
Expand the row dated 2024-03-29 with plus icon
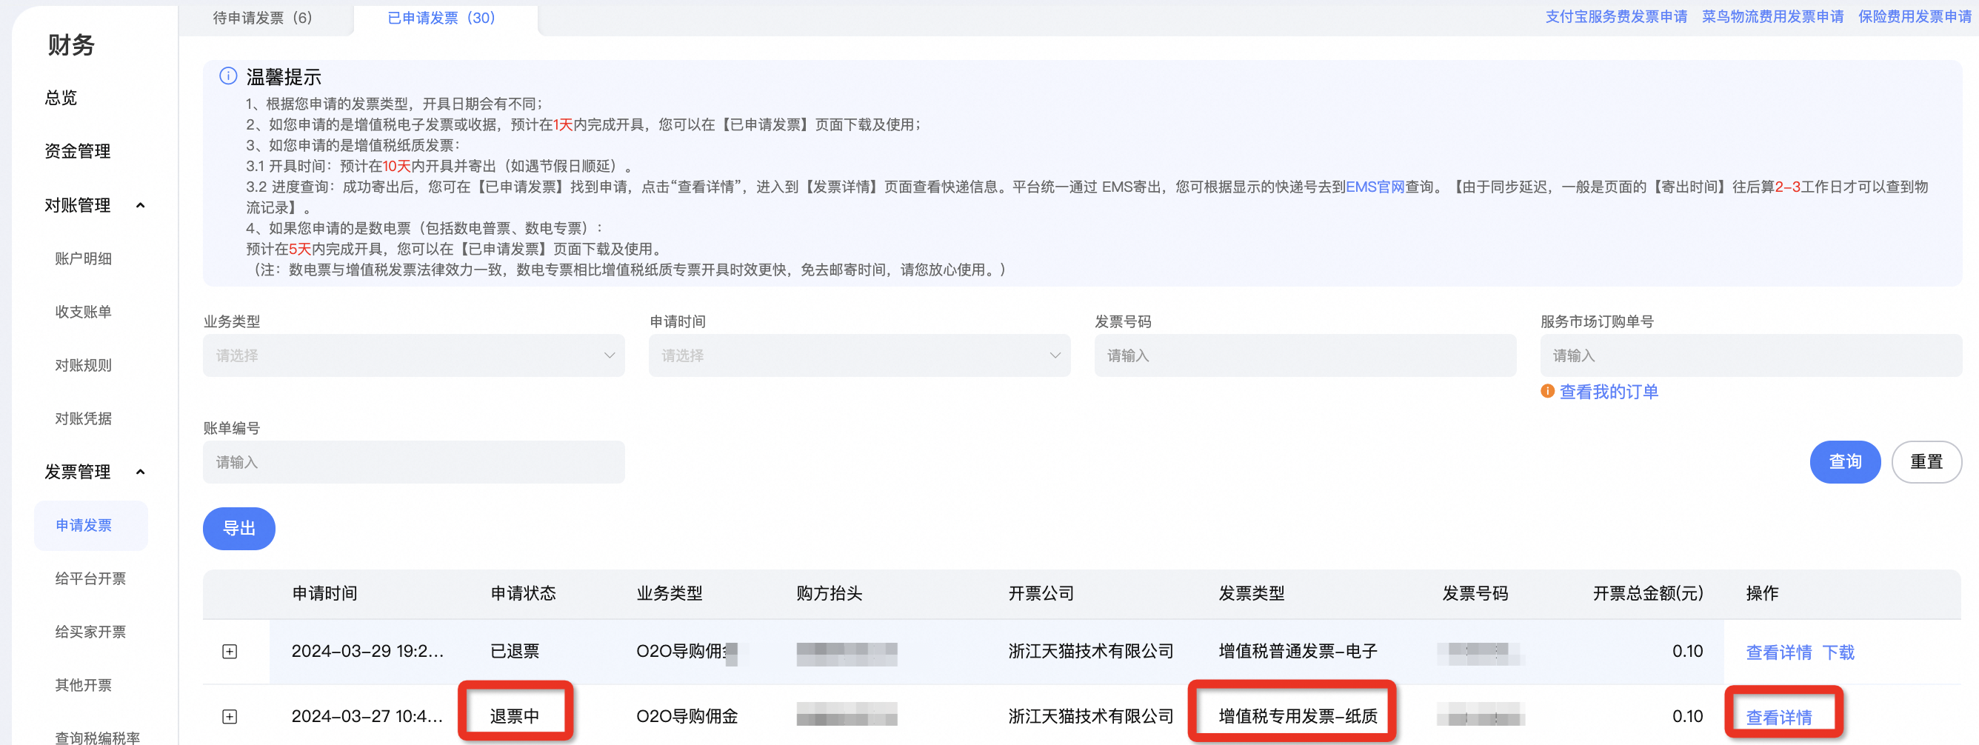click(x=229, y=651)
